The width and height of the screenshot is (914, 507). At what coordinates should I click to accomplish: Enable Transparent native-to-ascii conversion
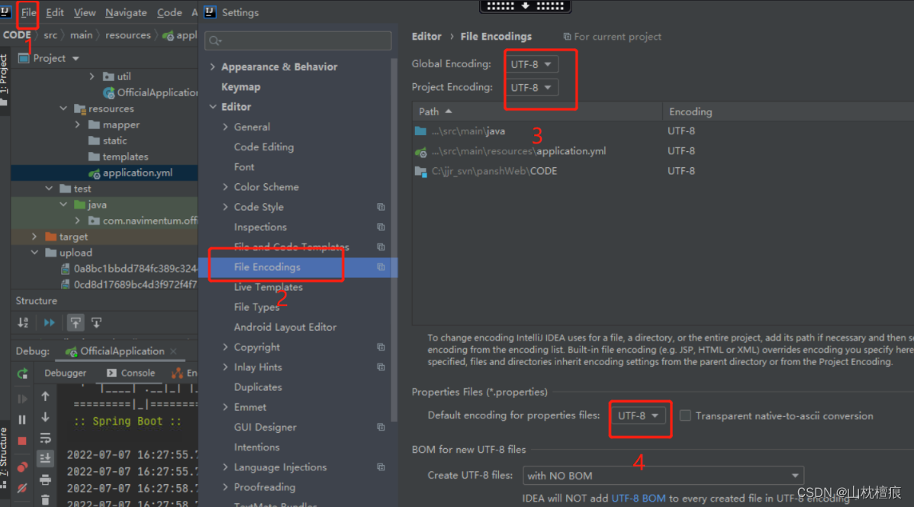click(x=685, y=416)
